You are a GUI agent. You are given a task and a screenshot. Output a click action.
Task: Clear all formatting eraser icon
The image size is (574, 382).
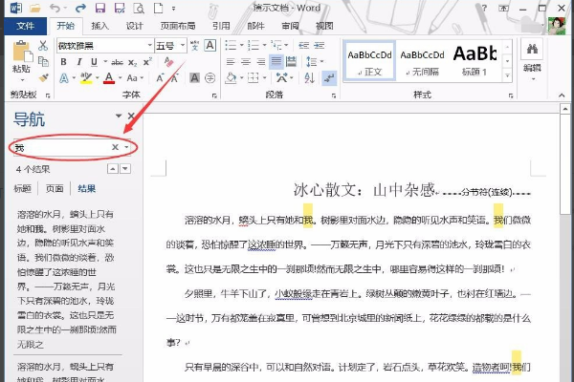(x=168, y=62)
